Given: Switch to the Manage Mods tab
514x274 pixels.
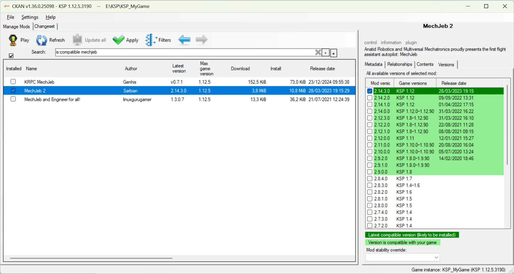Looking at the screenshot, I should [16, 26].
